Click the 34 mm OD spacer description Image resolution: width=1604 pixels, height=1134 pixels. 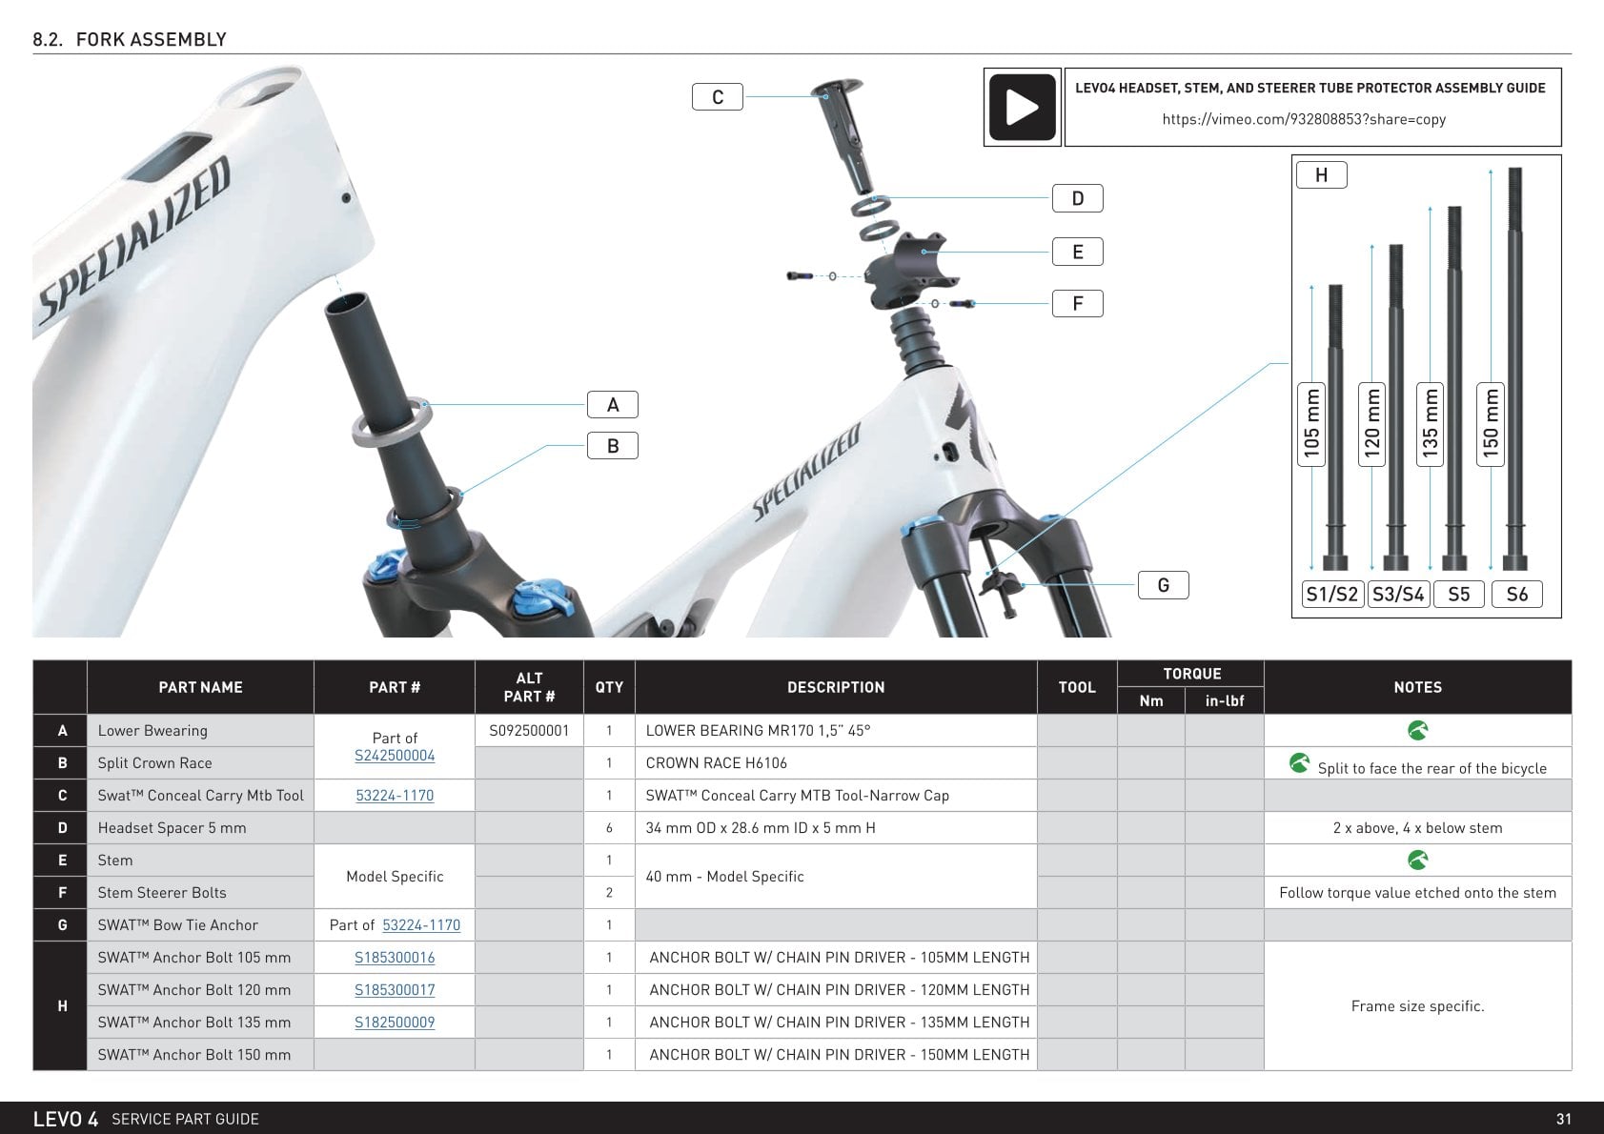pos(761,828)
